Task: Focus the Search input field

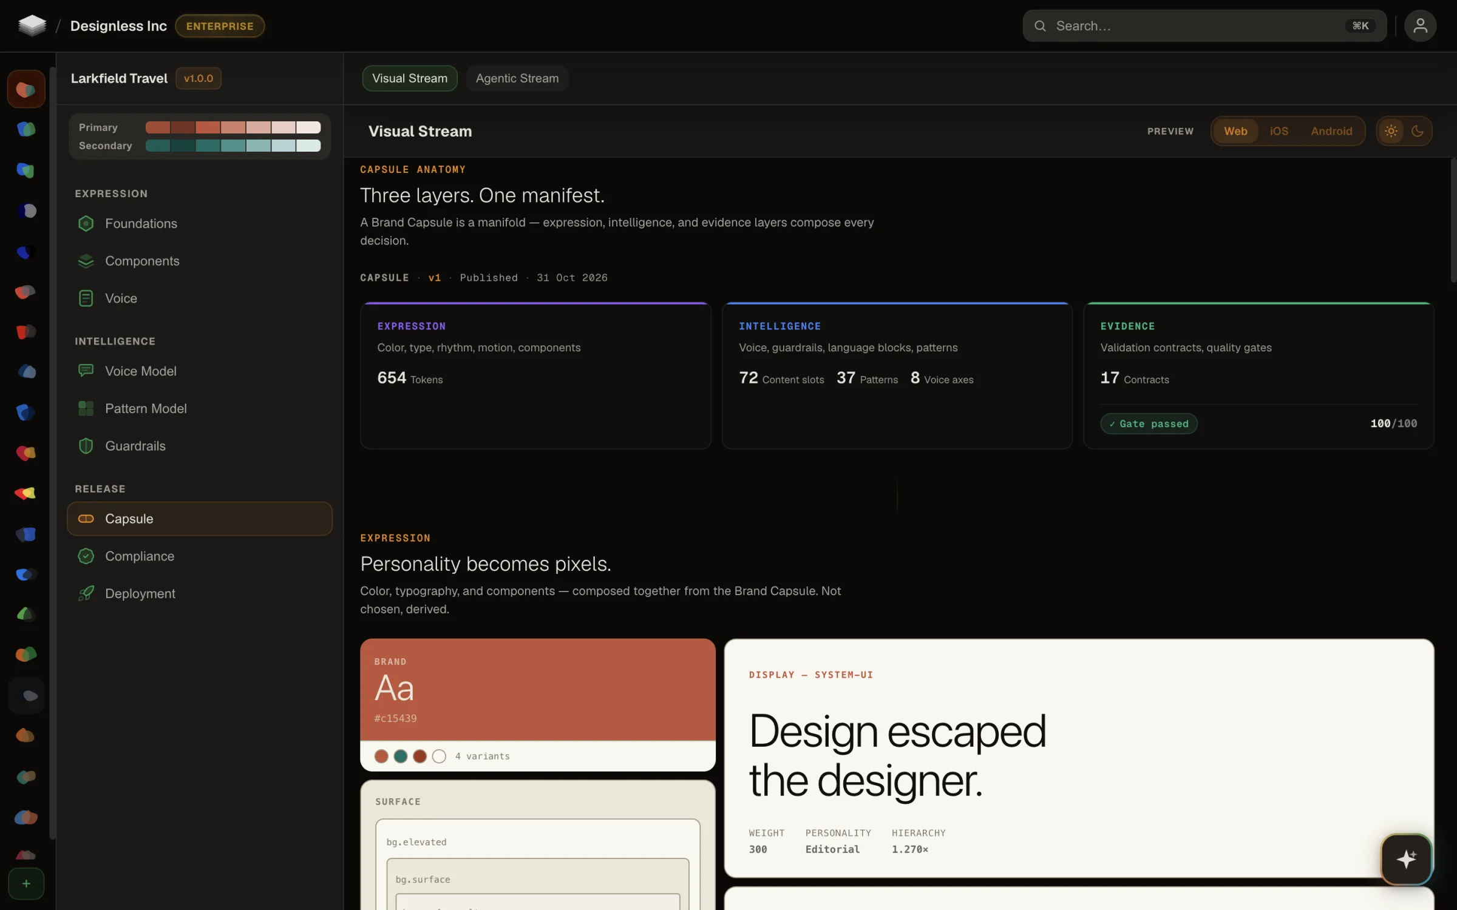Action: (1204, 26)
